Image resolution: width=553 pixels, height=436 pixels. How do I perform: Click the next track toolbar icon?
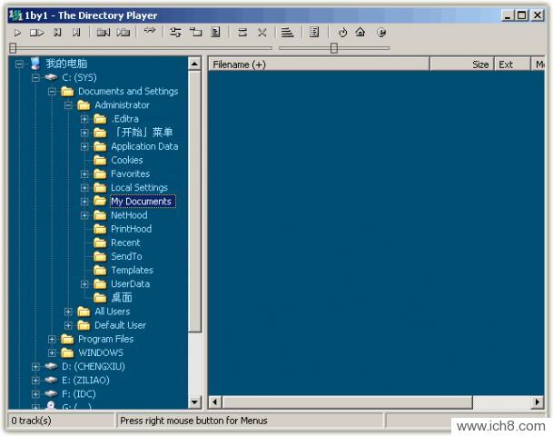tap(77, 32)
